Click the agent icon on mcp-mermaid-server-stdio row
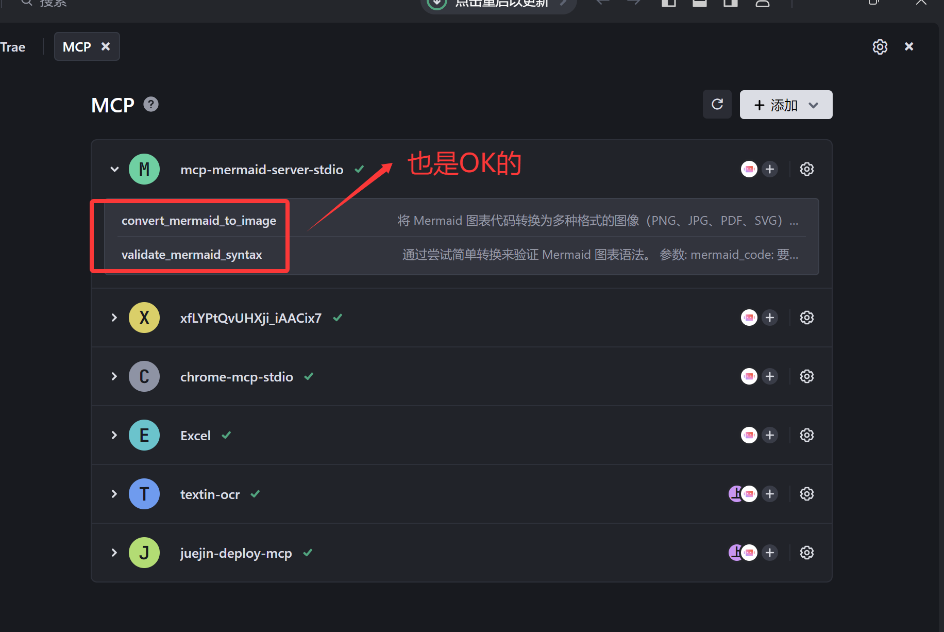This screenshot has height=632, width=944. 749,169
